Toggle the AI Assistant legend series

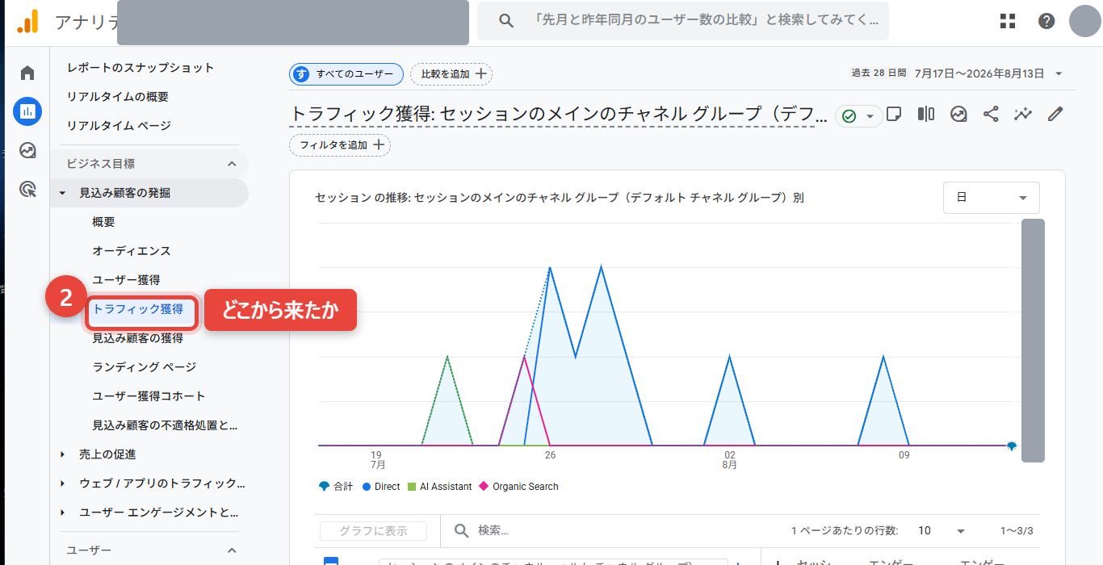coord(439,487)
